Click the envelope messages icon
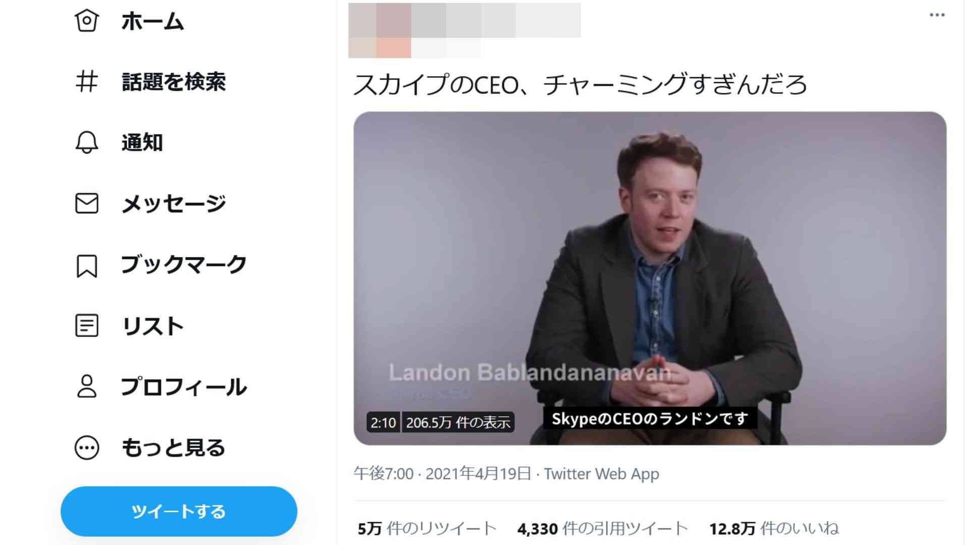 [x=87, y=203]
